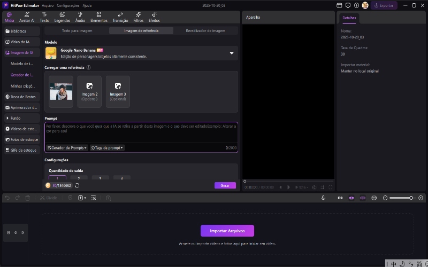Viewport: 428px width, 267px height.
Task: Click the zoom-in plus icon on timeline
Action: [422, 198]
